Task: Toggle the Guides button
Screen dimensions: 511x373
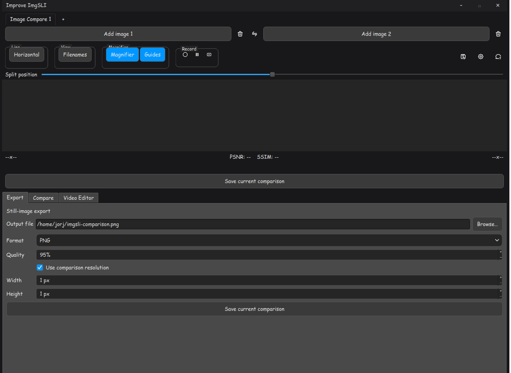Action: [x=153, y=55]
